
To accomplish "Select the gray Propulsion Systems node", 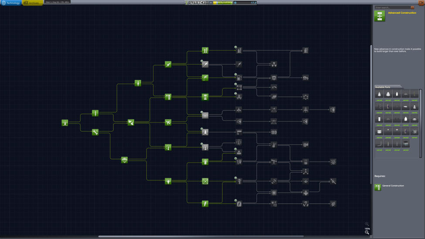I will [205, 64].
